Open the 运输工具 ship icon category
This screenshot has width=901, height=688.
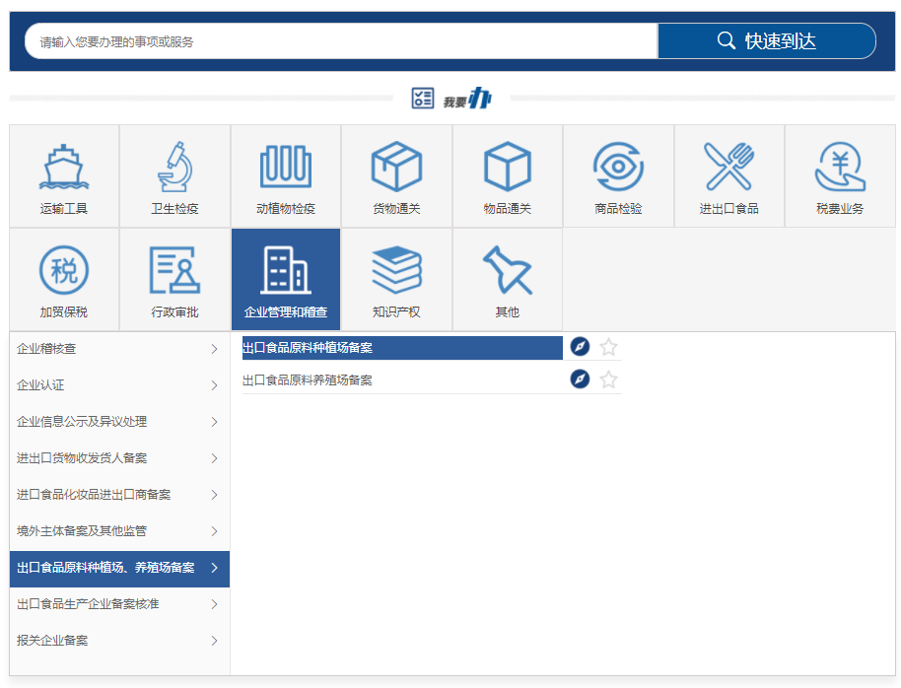64,168
